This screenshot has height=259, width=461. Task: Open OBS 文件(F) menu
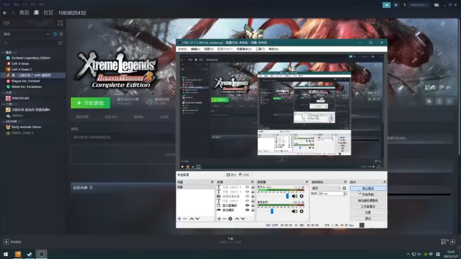pos(182,49)
